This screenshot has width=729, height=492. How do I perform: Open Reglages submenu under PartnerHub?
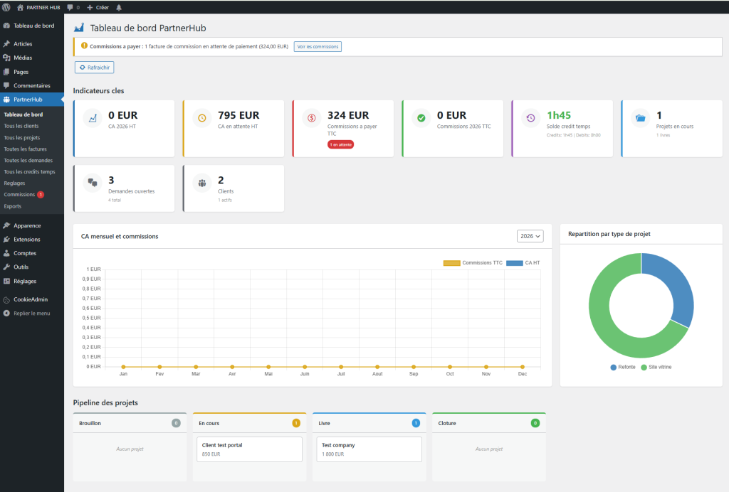pyautogui.click(x=14, y=183)
